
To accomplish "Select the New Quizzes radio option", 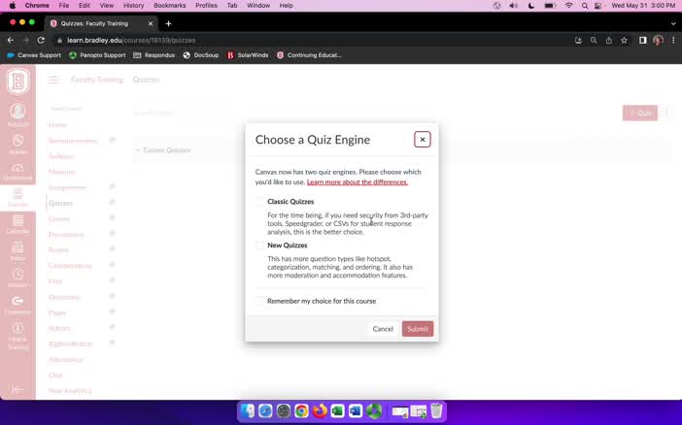I will [260, 245].
